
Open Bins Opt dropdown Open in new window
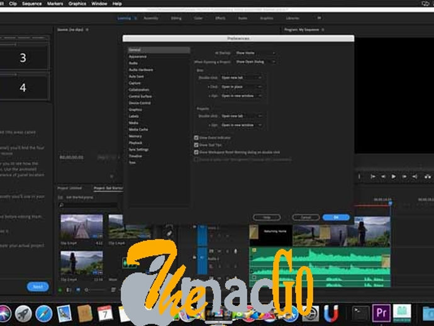pyautogui.click(x=242, y=96)
